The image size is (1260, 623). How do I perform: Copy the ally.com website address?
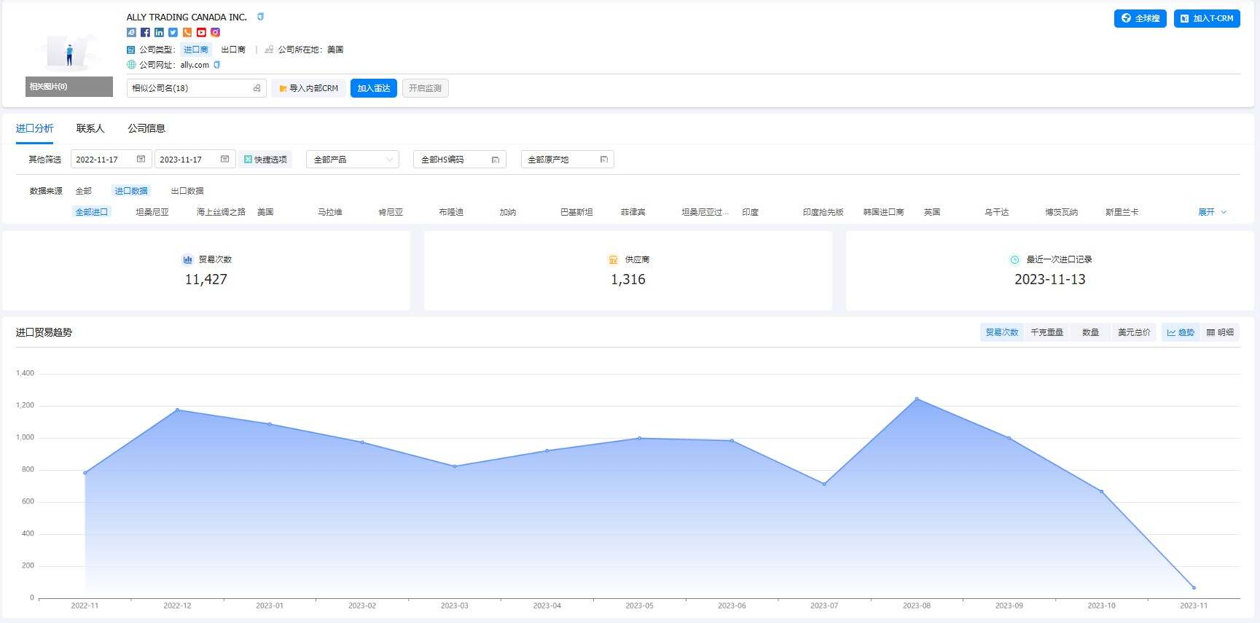(216, 65)
